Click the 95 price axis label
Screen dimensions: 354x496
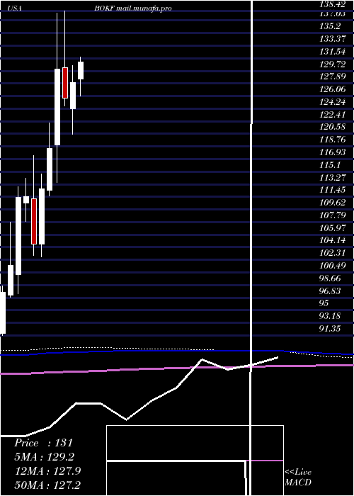tap(324, 303)
